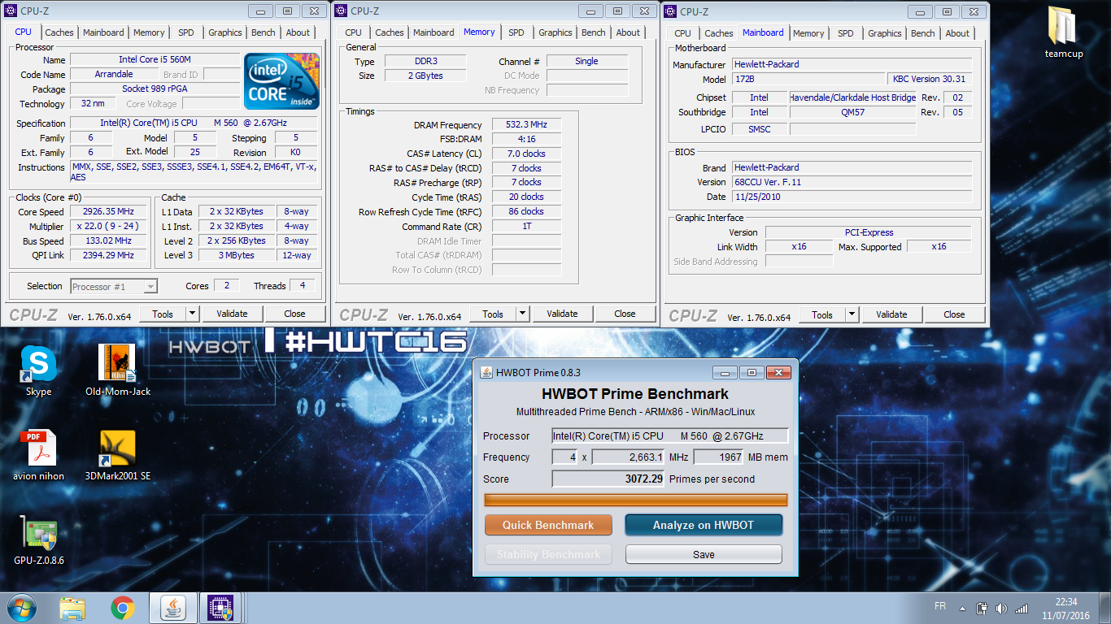
Task: Click Close in the CPU tab window
Action: (295, 314)
